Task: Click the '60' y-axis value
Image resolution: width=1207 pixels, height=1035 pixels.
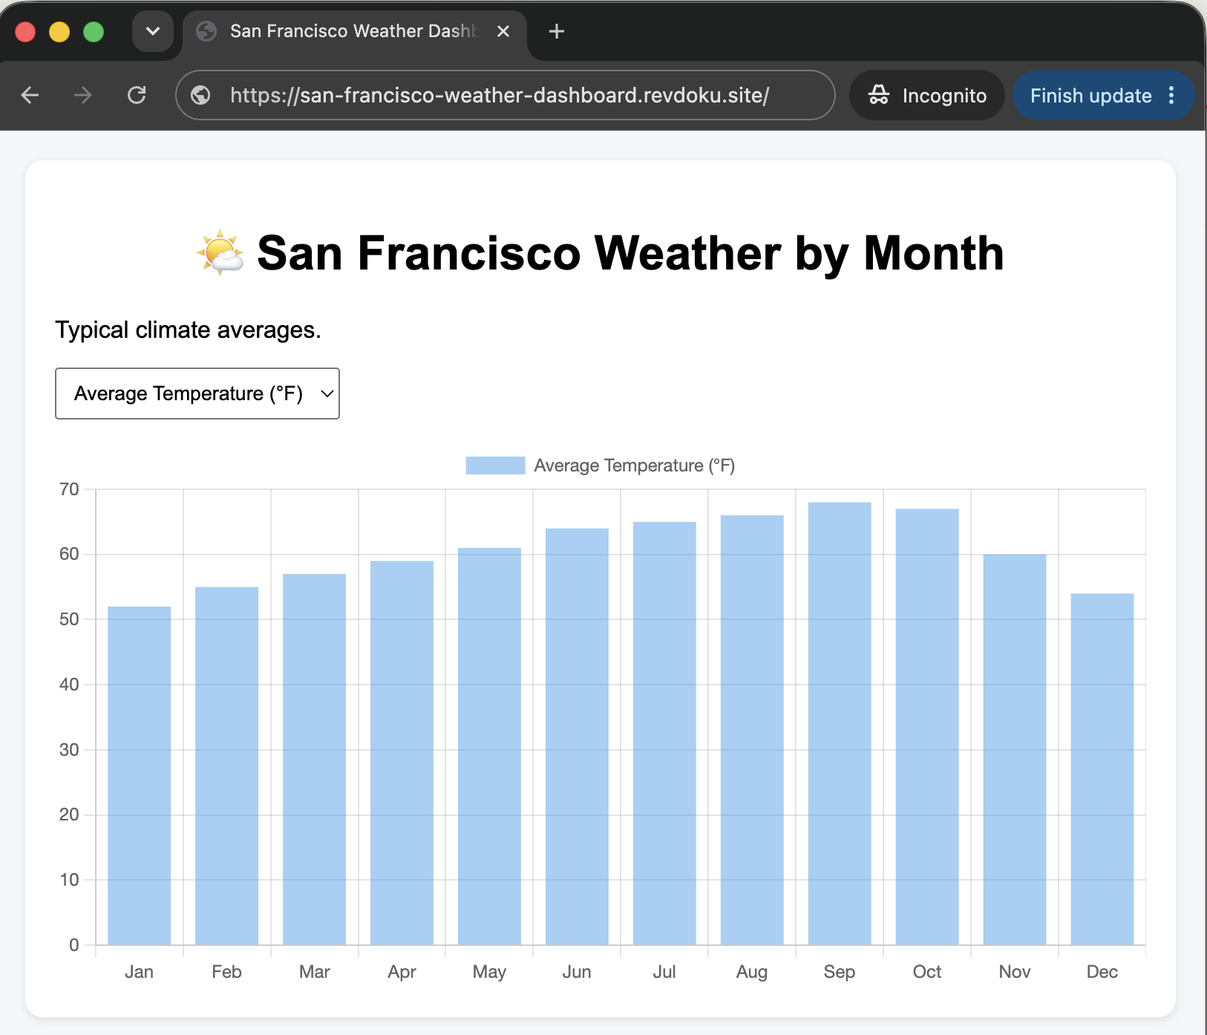Action: [69, 554]
